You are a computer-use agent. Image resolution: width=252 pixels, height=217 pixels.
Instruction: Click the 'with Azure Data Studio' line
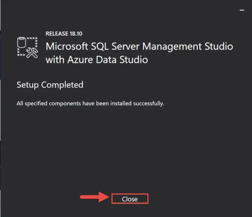pyautogui.click(x=97, y=60)
